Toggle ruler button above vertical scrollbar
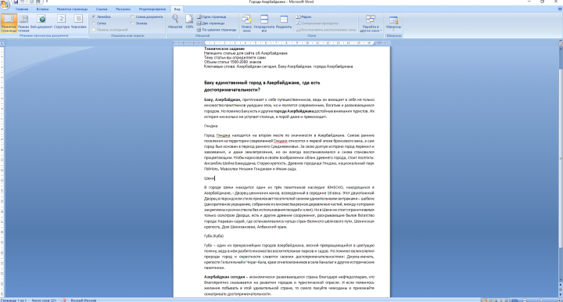The width and height of the screenshot is (563, 302). (x=561, y=43)
